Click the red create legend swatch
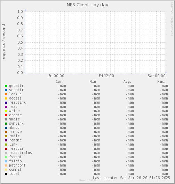 tap(6, 115)
